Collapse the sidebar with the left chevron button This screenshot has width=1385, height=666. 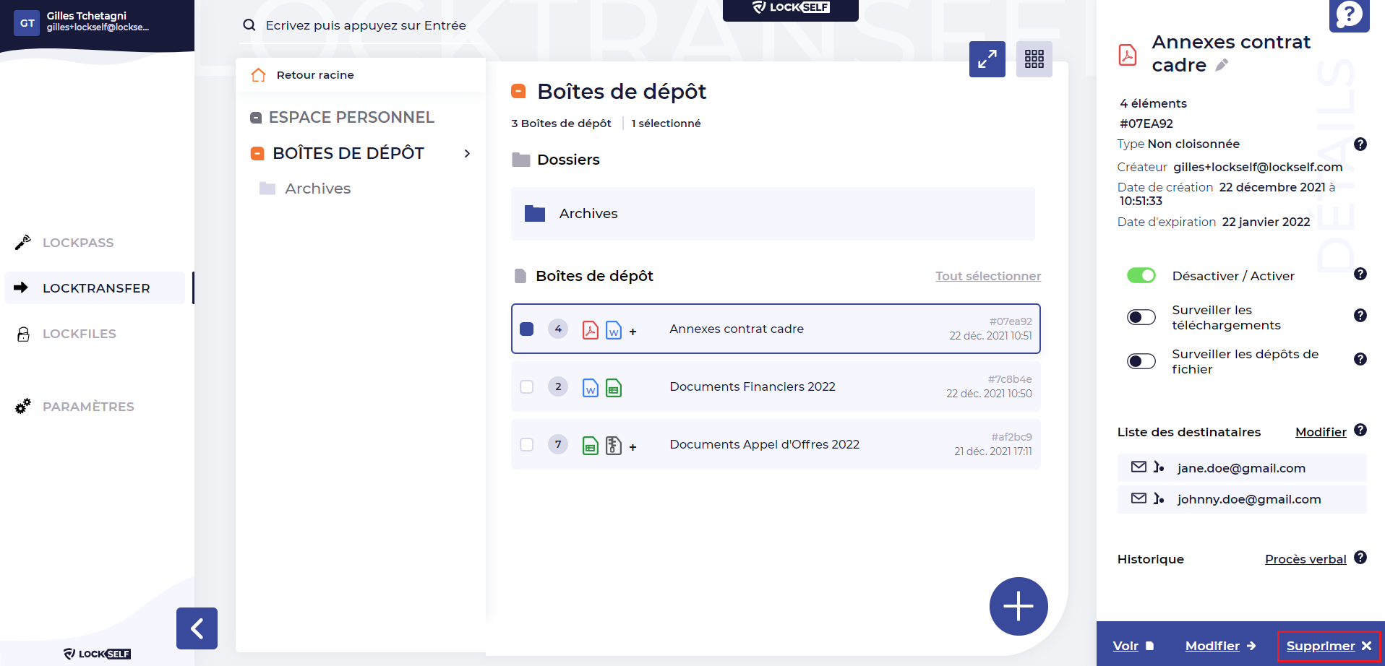coord(197,628)
